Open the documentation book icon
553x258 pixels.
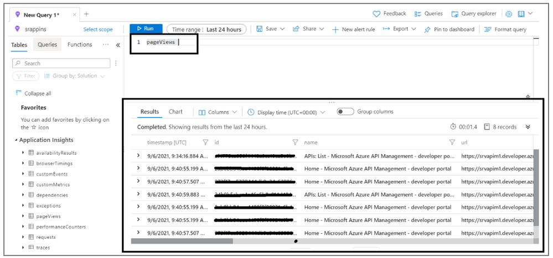[521, 14]
